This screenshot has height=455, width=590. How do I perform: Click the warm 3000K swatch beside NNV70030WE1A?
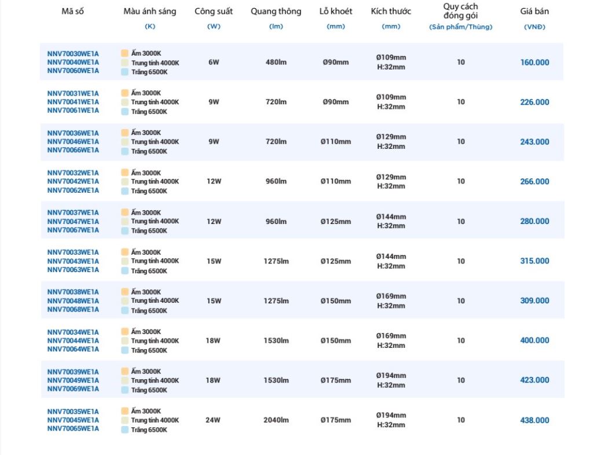125,53
